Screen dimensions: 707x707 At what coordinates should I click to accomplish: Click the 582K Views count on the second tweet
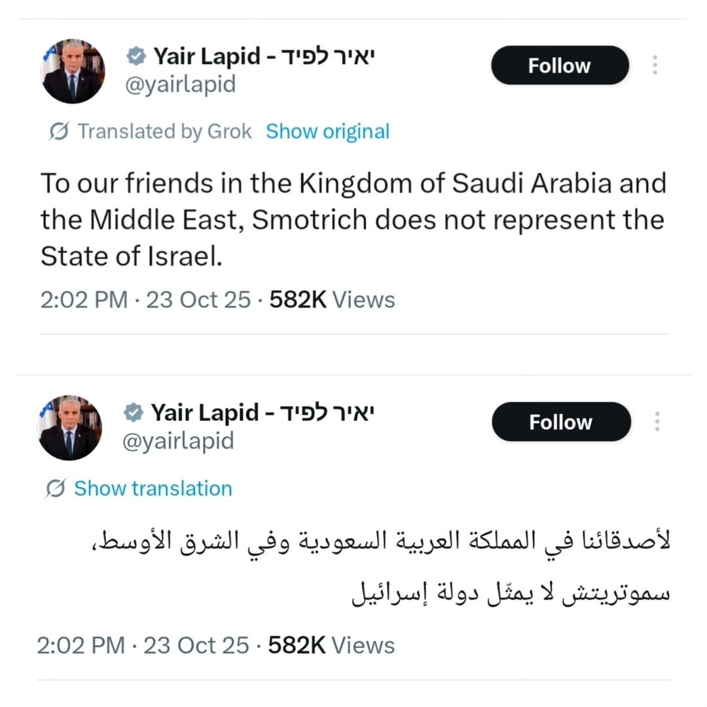click(x=331, y=645)
